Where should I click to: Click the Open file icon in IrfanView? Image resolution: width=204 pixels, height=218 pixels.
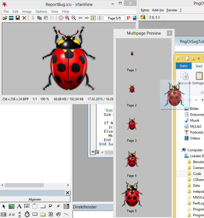pos(5,18)
